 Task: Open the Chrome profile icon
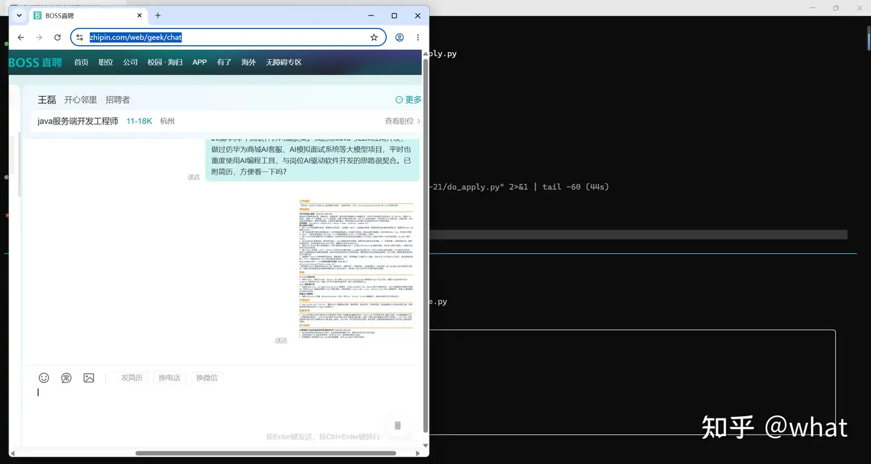pos(399,38)
